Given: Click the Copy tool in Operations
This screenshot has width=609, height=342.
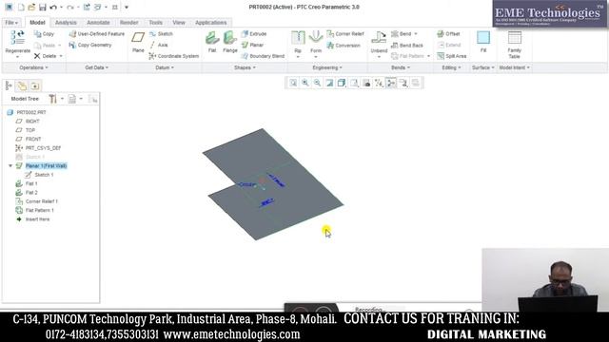Looking at the screenshot, I should 44,34.
